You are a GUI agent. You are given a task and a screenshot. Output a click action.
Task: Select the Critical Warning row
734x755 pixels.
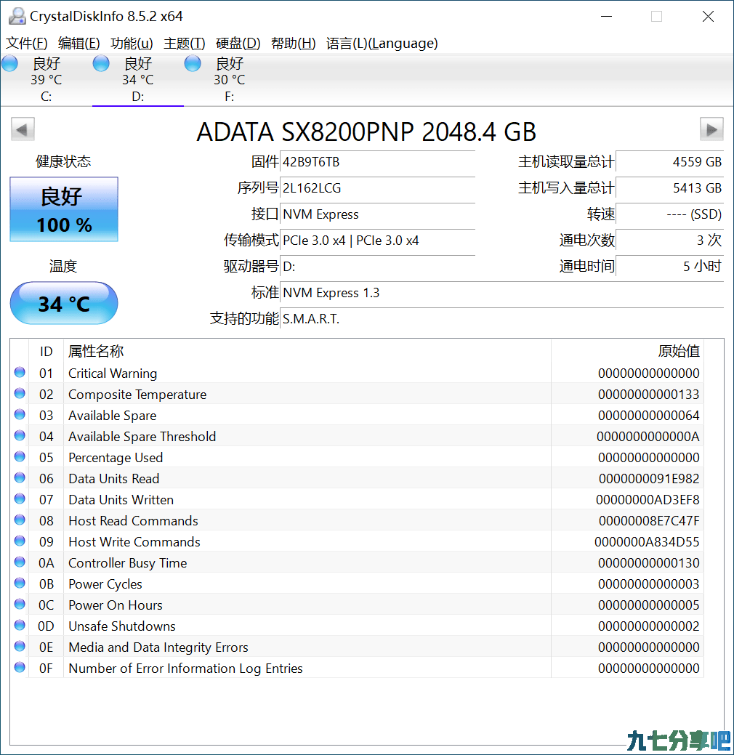[357, 374]
